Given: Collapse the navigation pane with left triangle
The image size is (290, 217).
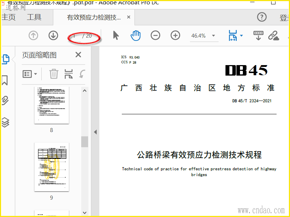Looking at the screenshot, I should (x=95, y=132).
